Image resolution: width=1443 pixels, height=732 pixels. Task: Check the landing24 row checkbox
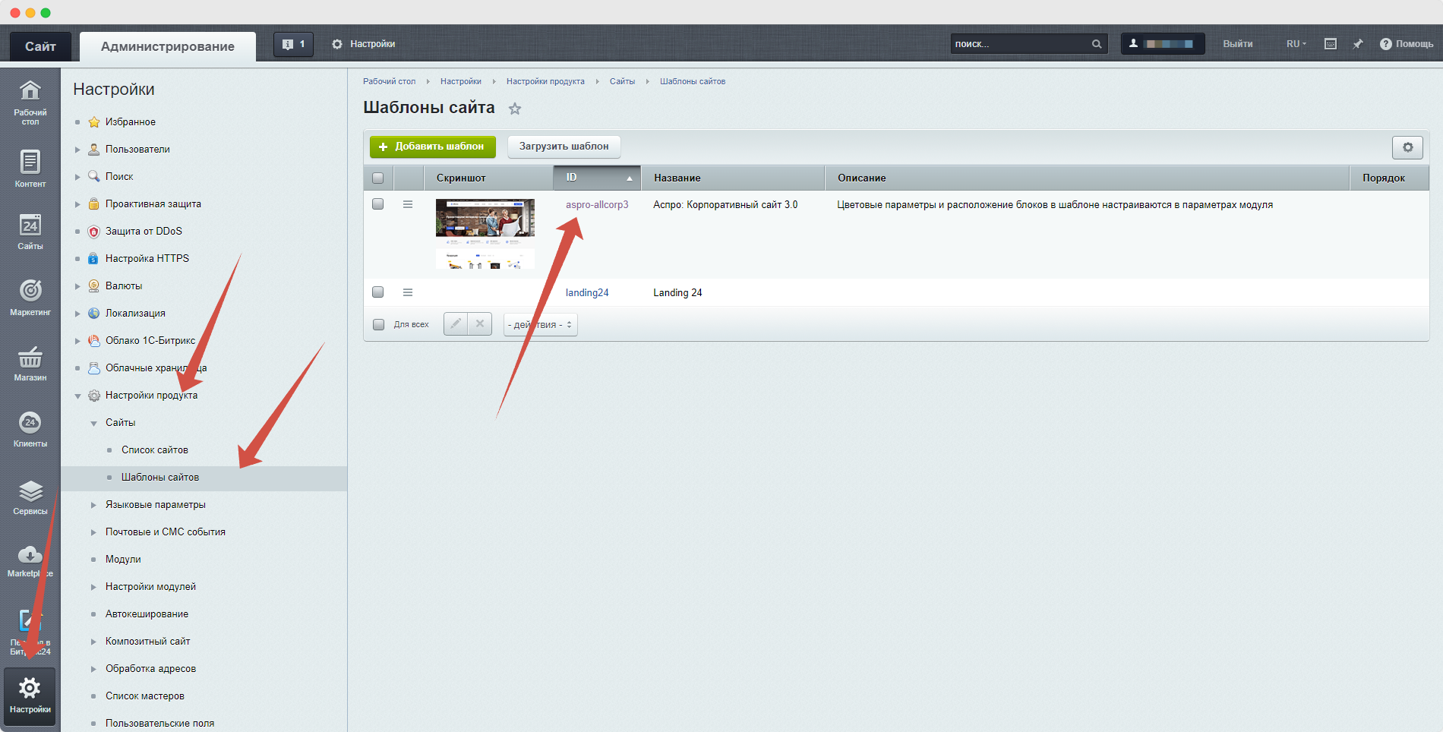tap(378, 292)
